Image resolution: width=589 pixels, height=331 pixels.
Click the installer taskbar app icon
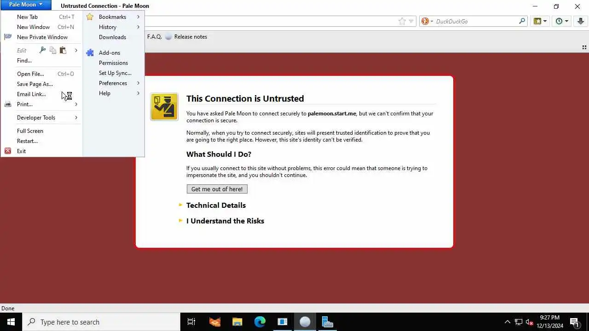click(x=328, y=322)
